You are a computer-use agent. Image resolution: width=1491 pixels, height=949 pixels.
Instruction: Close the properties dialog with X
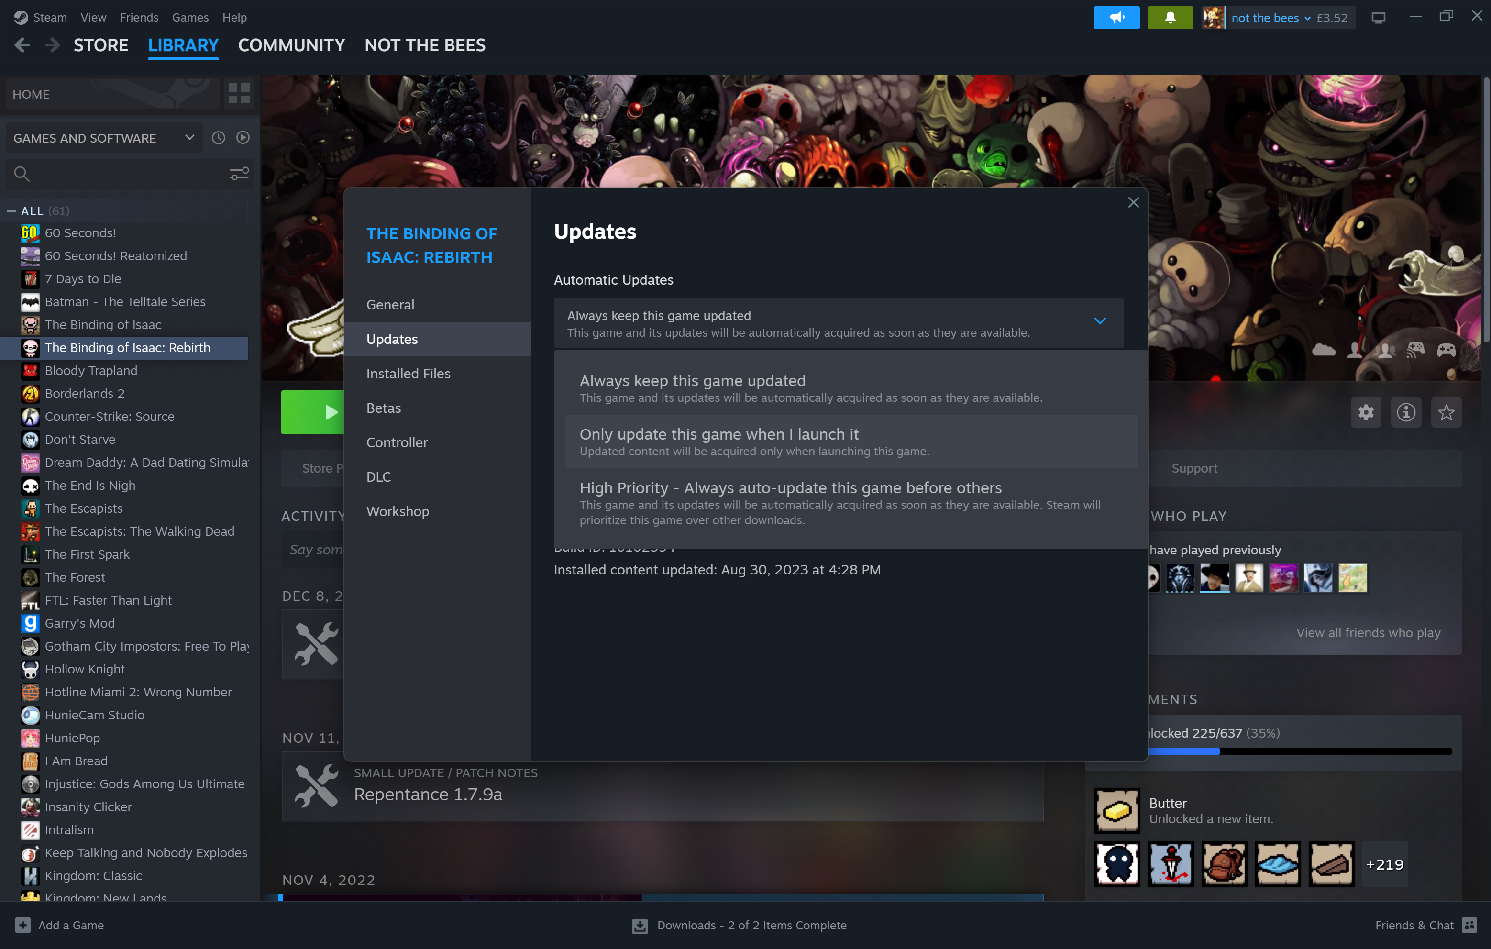tap(1133, 202)
